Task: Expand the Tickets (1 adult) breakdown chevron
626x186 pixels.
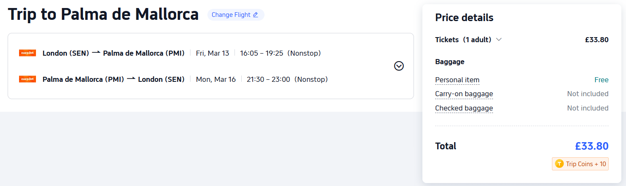Action: click(499, 40)
